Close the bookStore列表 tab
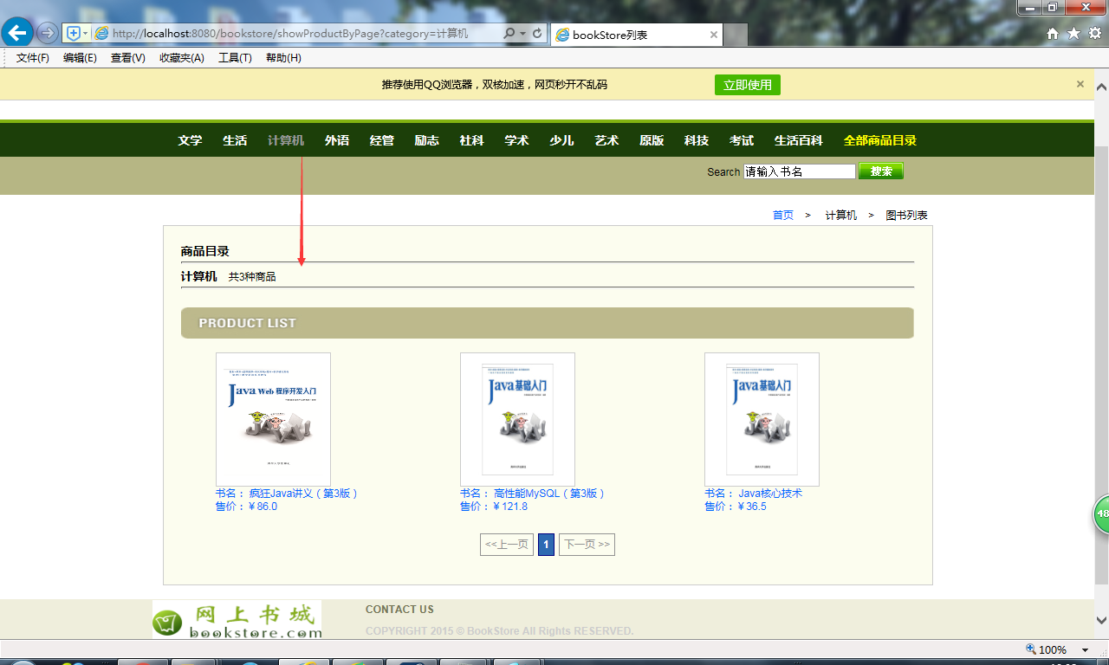Image resolution: width=1109 pixels, height=665 pixels. 714,35
